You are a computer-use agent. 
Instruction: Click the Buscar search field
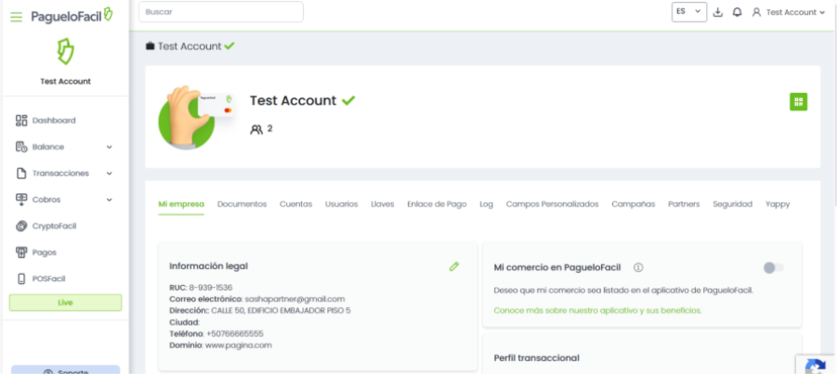221,12
